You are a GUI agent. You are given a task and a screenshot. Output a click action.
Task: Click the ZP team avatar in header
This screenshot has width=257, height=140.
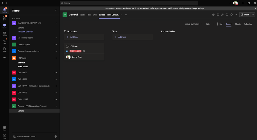65,15
